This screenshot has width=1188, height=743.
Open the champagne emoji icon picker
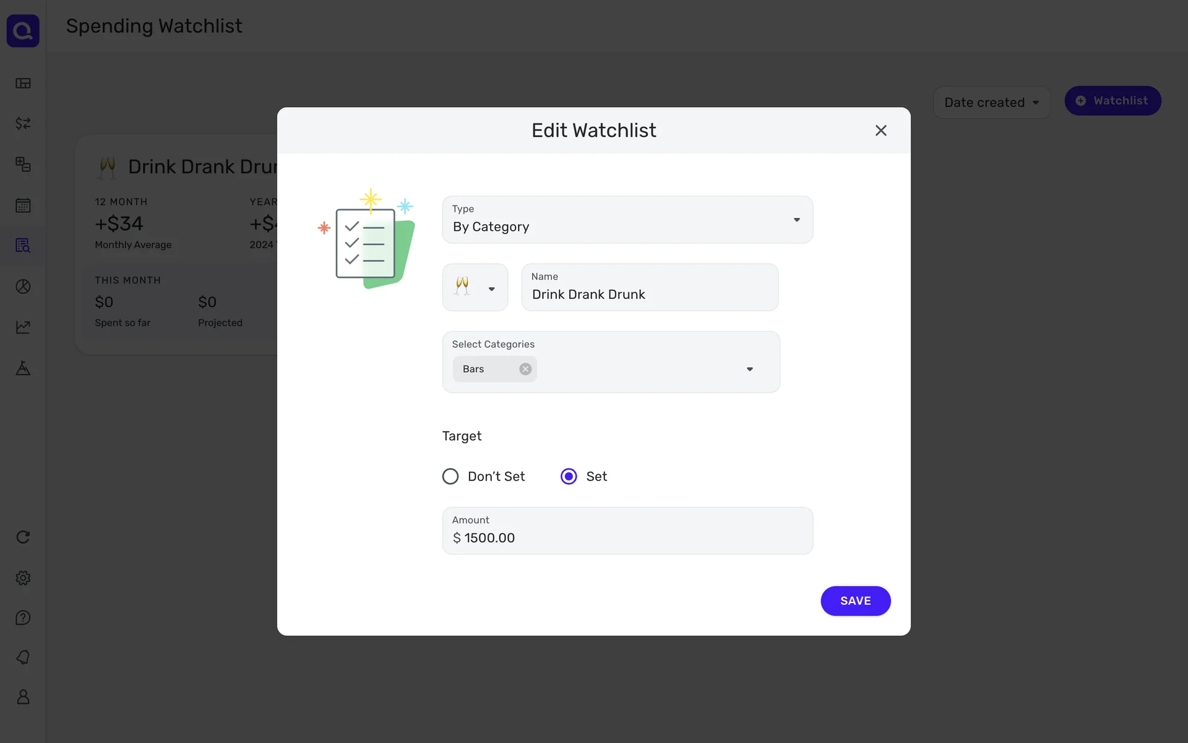point(475,287)
